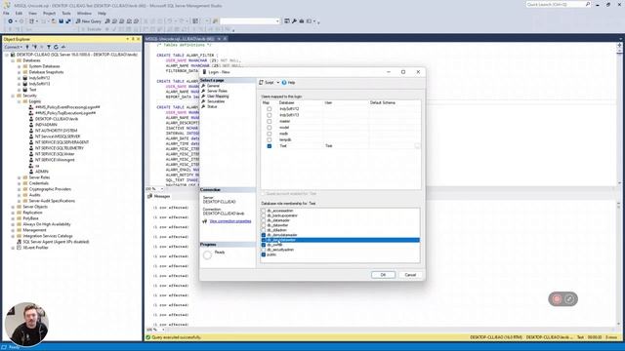Check the db_backupoperator role checkbox

264,215
